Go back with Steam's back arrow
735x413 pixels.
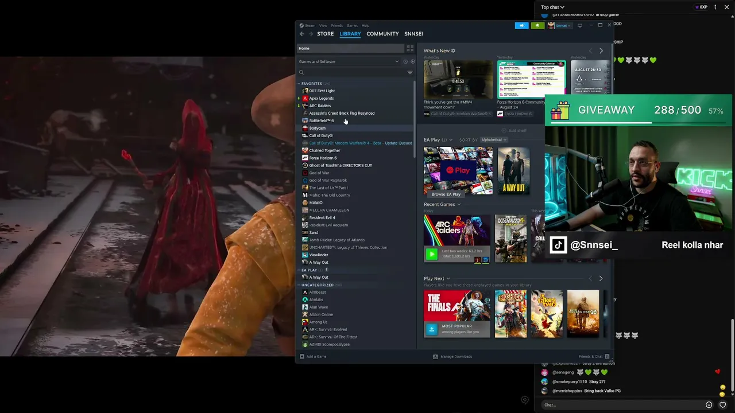[302, 34]
